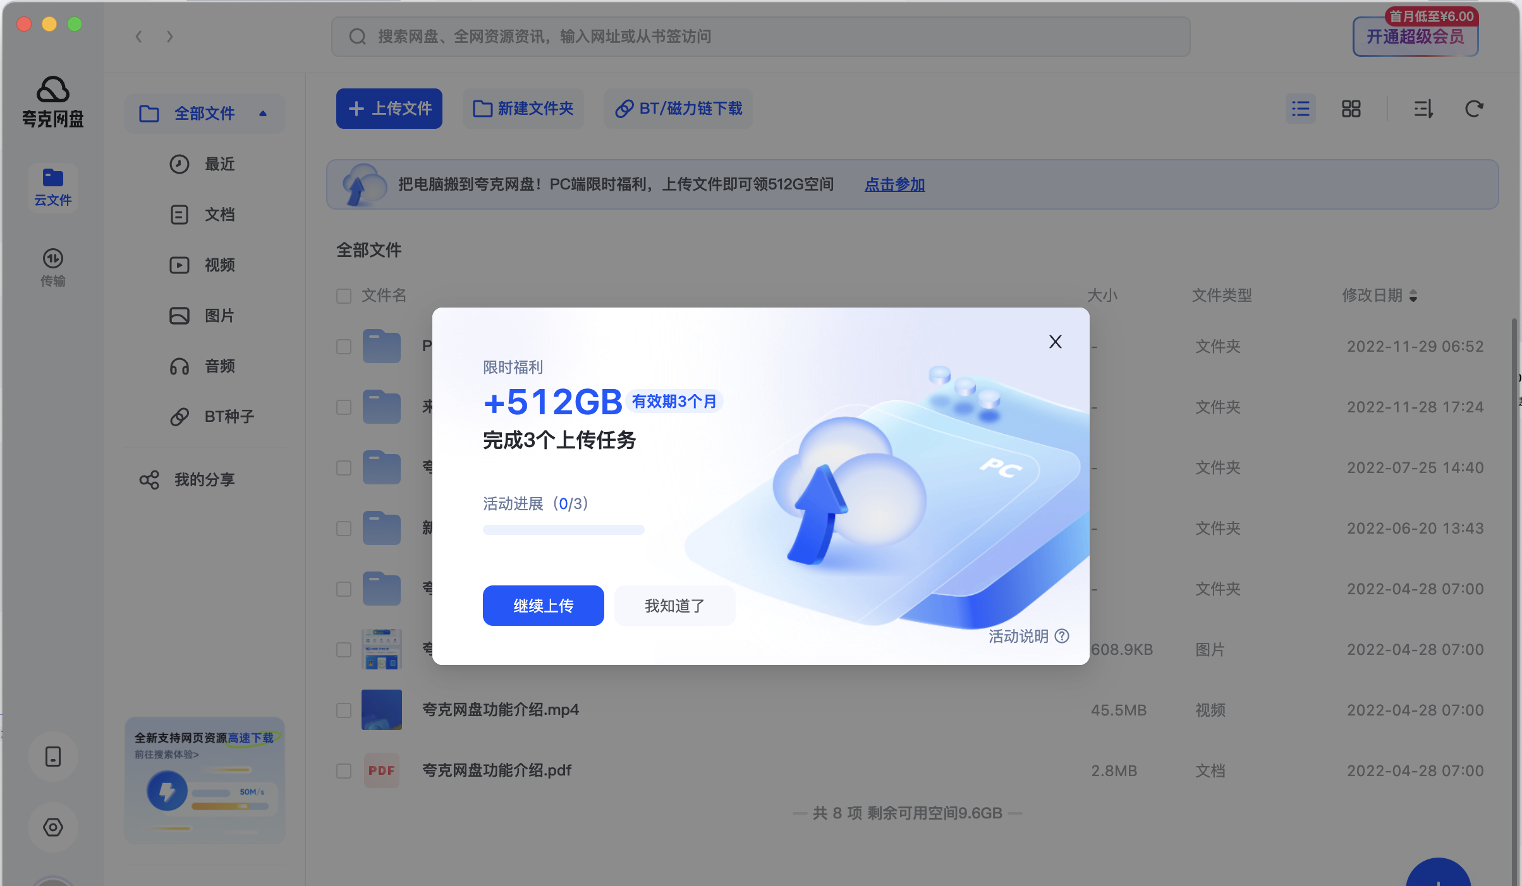The width and height of the screenshot is (1522, 886).
Task: Open settings hexagon icon in sidebar
Action: pyautogui.click(x=53, y=827)
